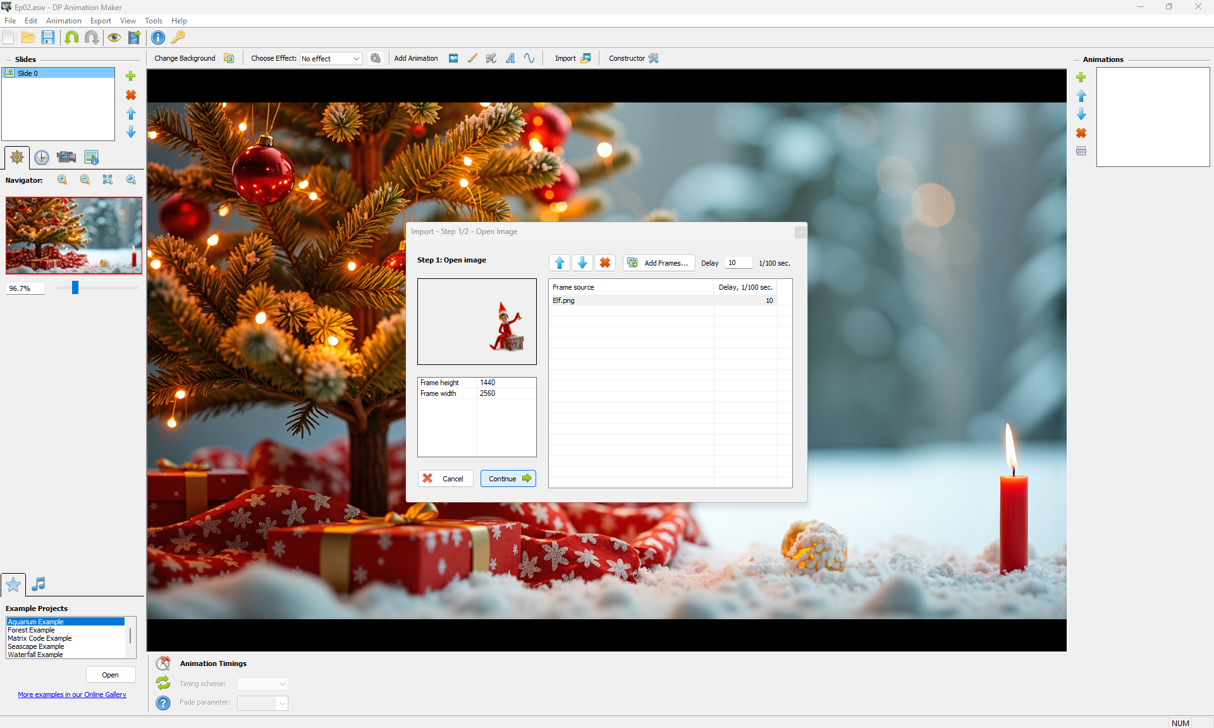
Task: Click the effect settings gear icon
Action: click(x=376, y=58)
